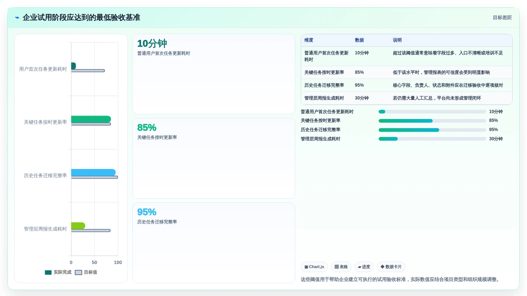Select the 95% data card
Image resolution: width=527 pixels, height=296 pixels.
pos(214,243)
